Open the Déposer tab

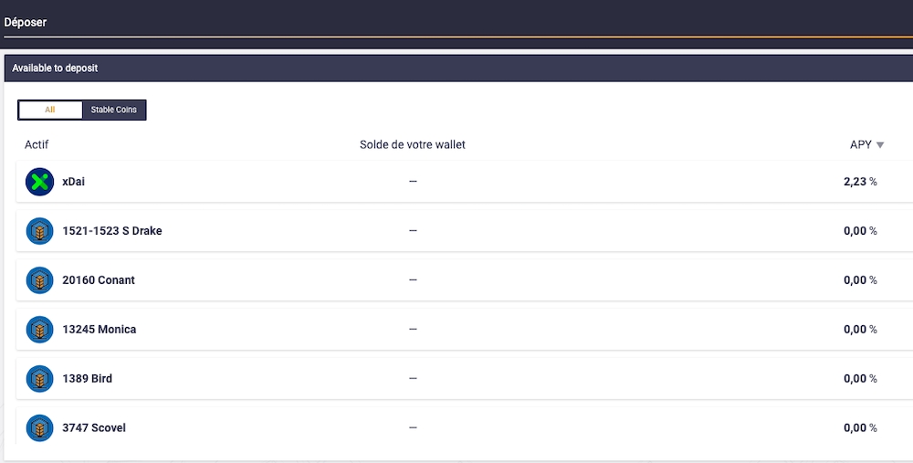[25, 22]
